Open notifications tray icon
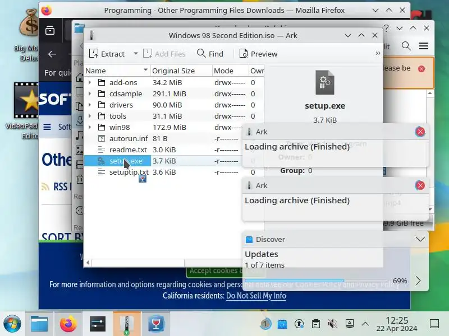The image size is (449, 336). tap(265, 324)
